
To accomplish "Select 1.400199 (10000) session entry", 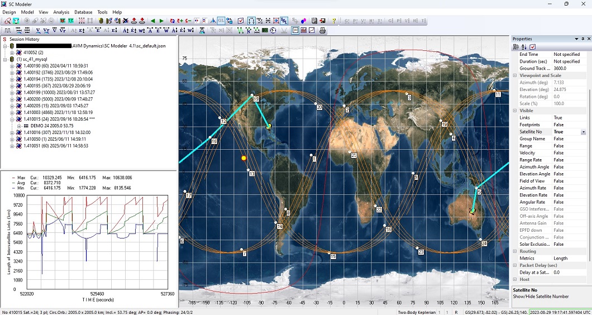I will click(55, 92).
